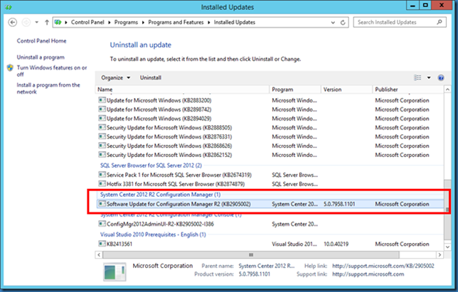Click the search magnifier icon

(440, 22)
